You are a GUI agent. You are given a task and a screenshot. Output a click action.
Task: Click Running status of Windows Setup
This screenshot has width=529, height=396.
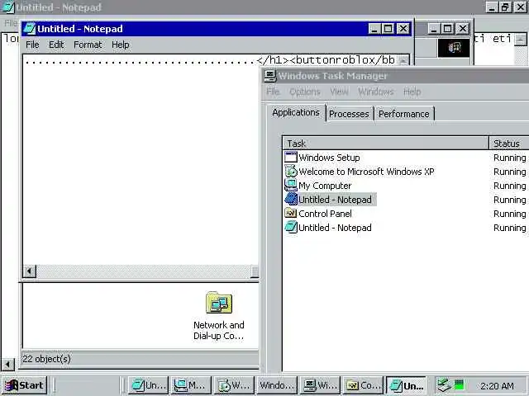pyautogui.click(x=509, y=158)
